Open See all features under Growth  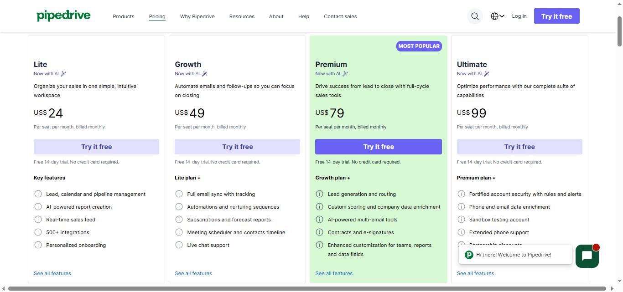(x=193, y=273)
